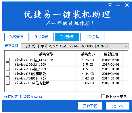132x113 pixels.
Task: Select the Windows1064位_Ltsc2019 row name
Action: [x=34, y=60]
